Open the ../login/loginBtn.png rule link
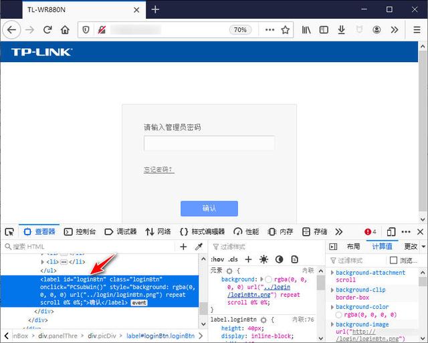The width and height of the screenshot is (428, 343). (x=259, y=291)
